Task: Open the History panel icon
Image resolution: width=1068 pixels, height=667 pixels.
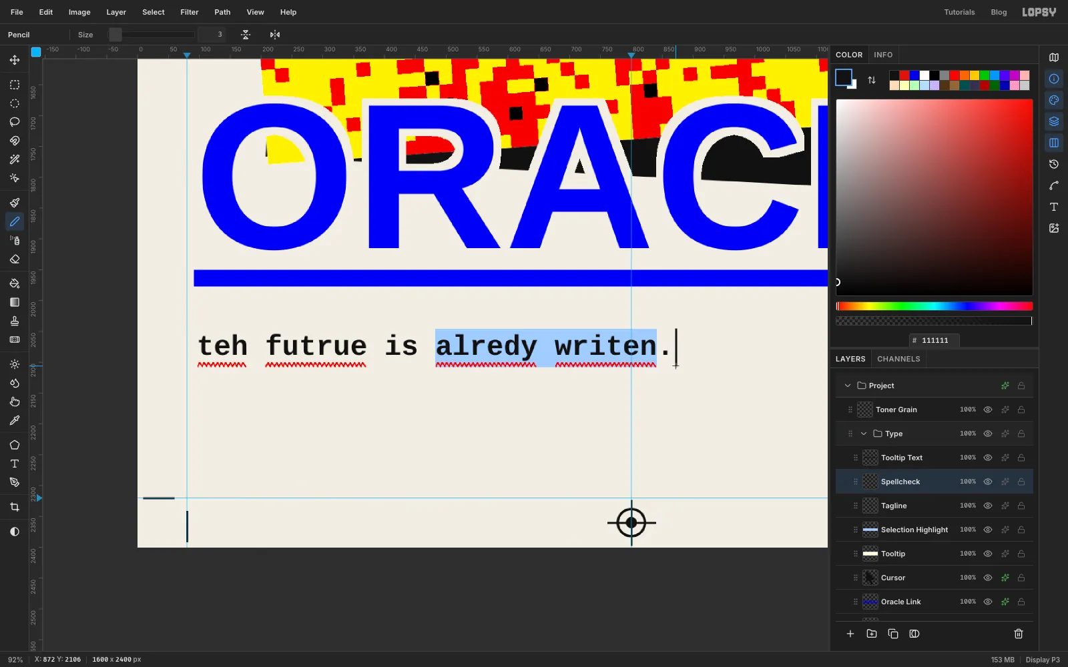Action: pyautogui.click(x=1054, y=164)
